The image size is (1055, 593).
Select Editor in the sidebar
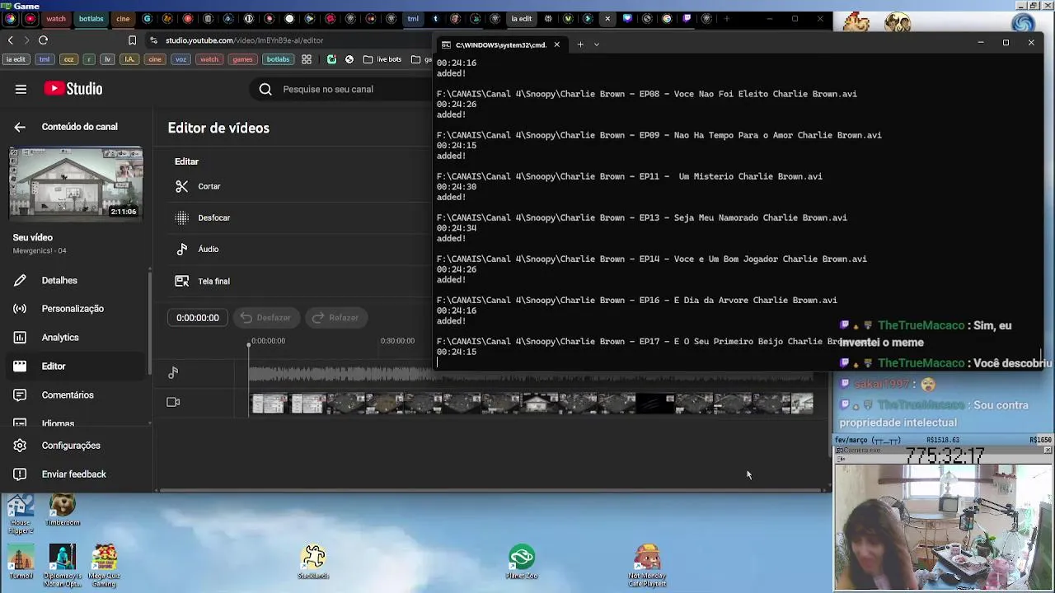pyautogui.click(x=76, y=367)
